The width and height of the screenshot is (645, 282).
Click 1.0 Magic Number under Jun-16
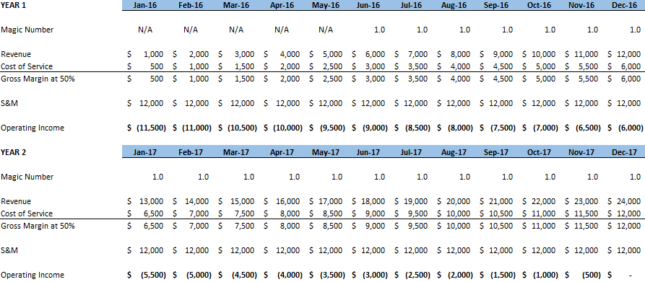(380, 30)
